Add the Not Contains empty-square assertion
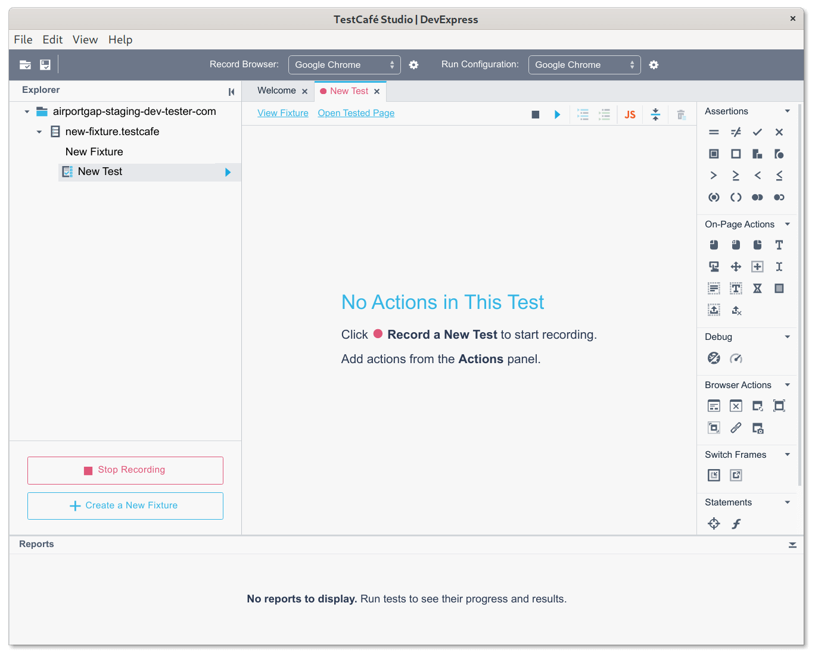Screen dimensions: 815x656 coord(736,154)
